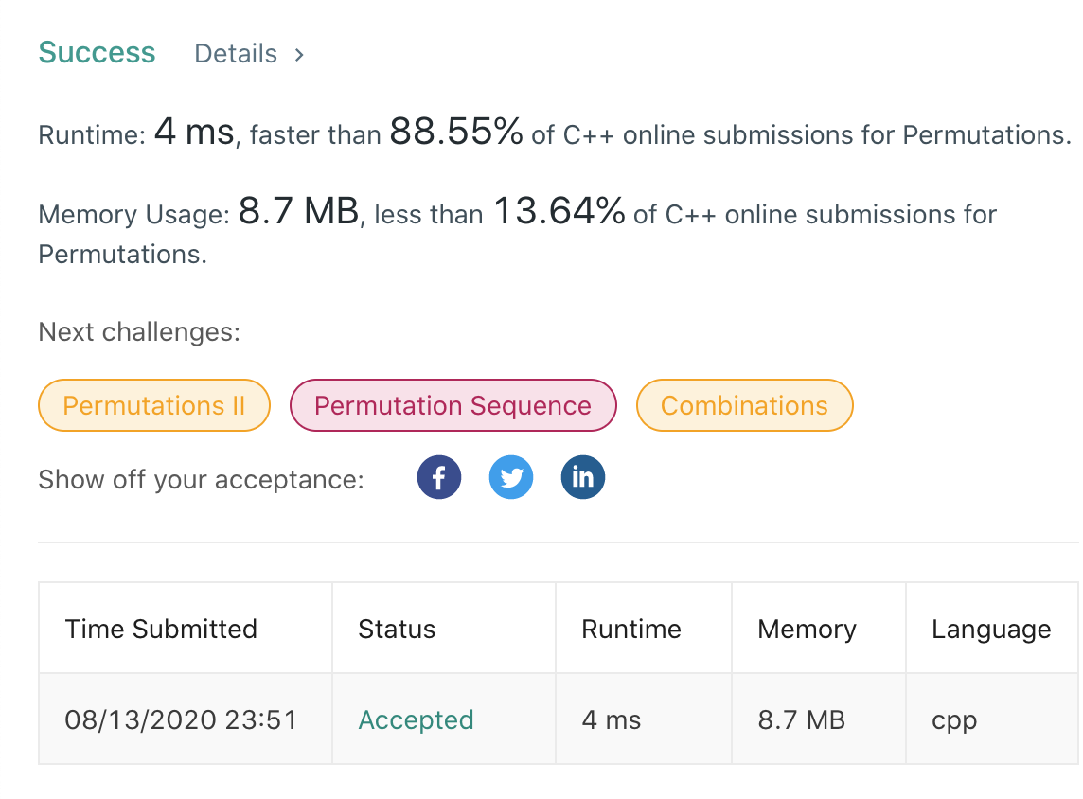Open the Permutations II challenge
Viewport: 1083px width, 799px height.
153,405
